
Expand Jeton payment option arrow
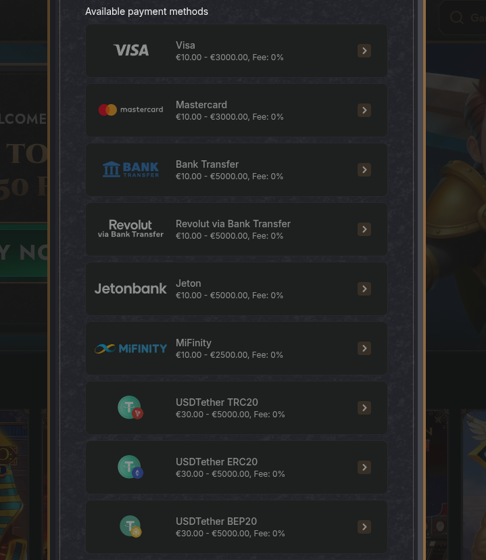(x=364, y=289)
